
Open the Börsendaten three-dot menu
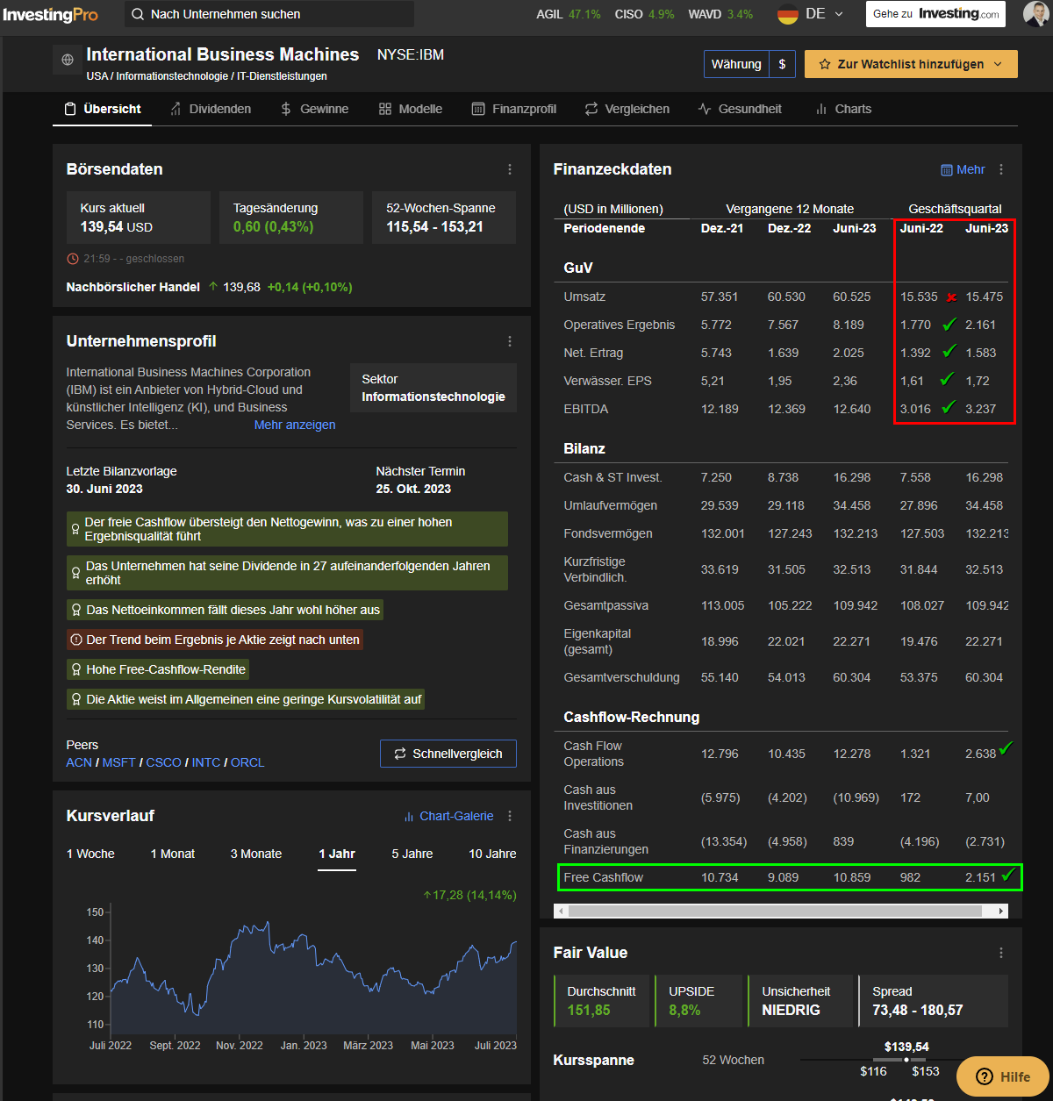[x=510, y=169]
